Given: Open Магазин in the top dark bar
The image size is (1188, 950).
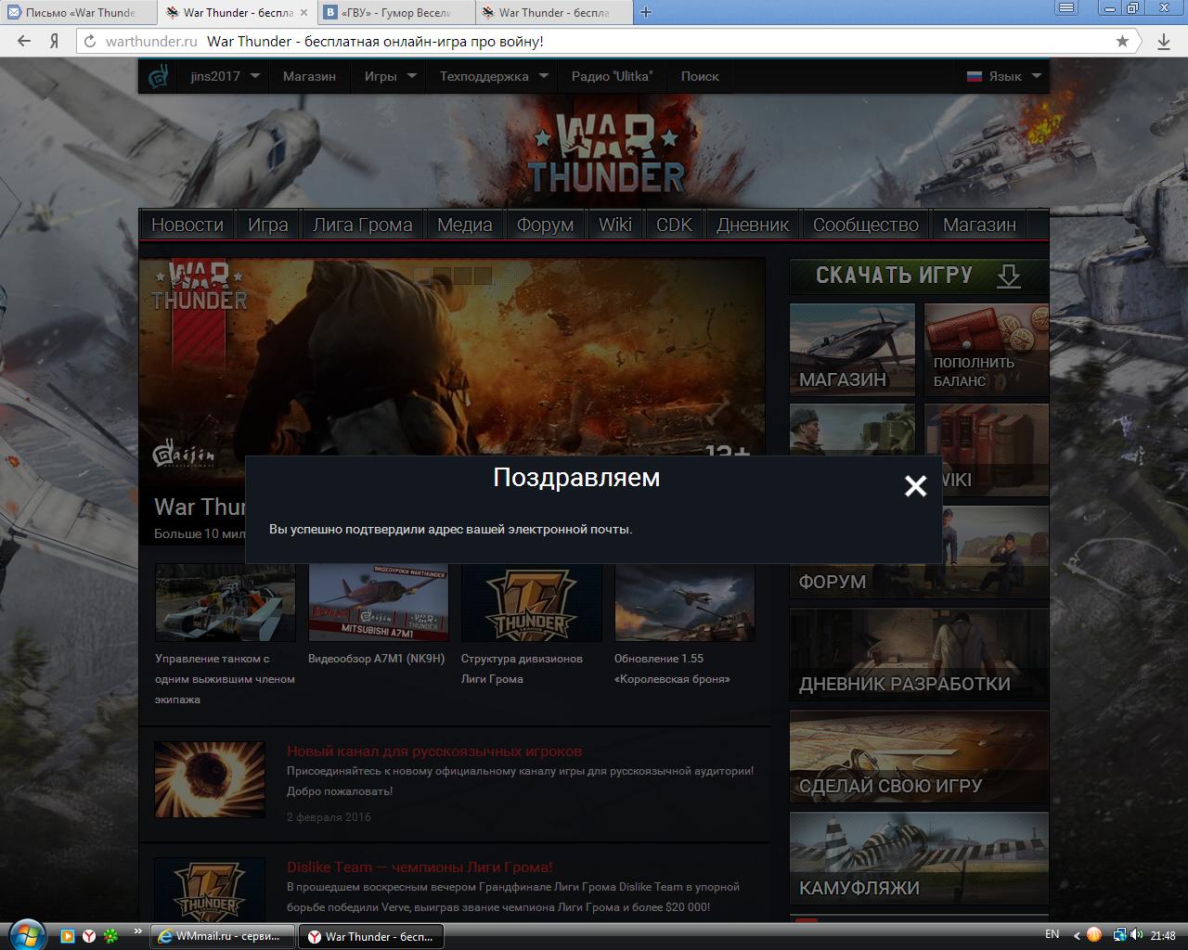Looking at the screenshot, I should point(309,76).
